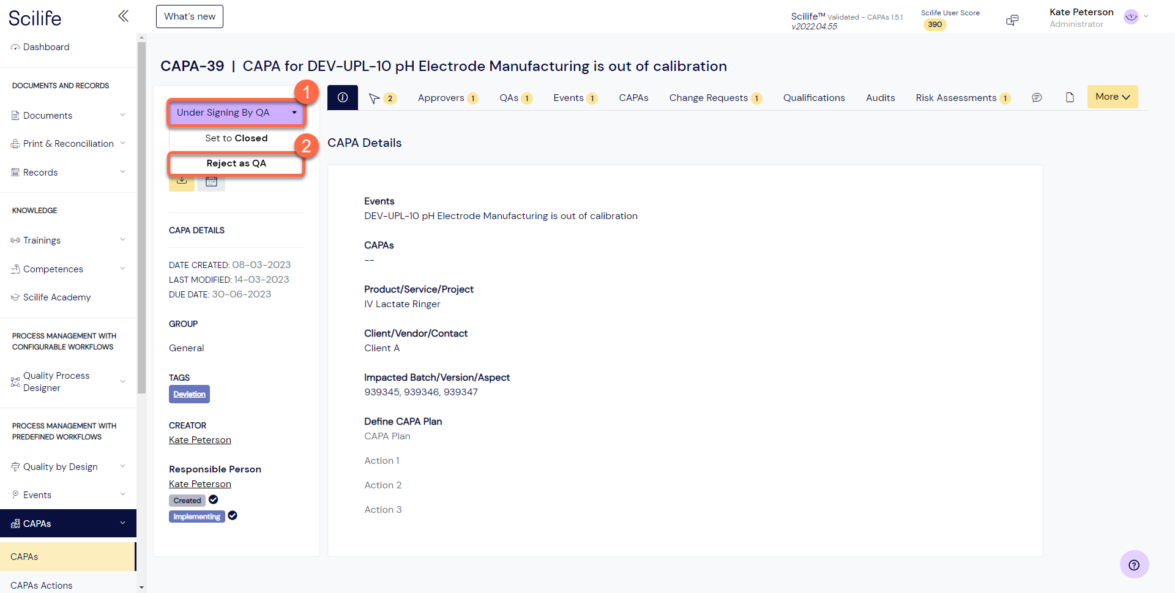
Task: Click the Events lightbulb sidebar icon
Action: pyautogui.click(x=15, y=494)
